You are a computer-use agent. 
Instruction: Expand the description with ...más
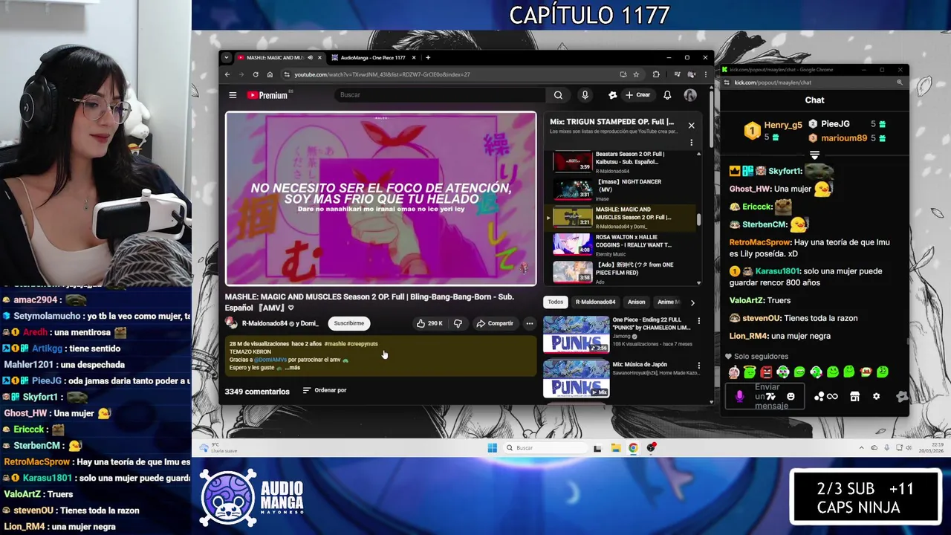(x=293, y=368)
